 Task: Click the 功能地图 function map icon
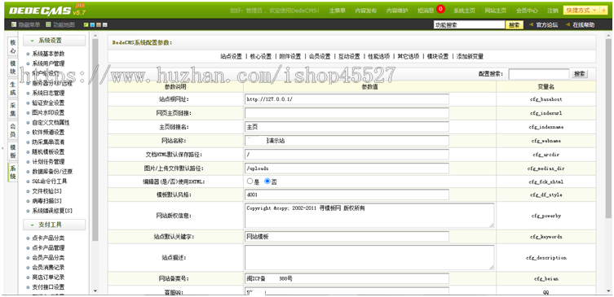pos(48,24)
